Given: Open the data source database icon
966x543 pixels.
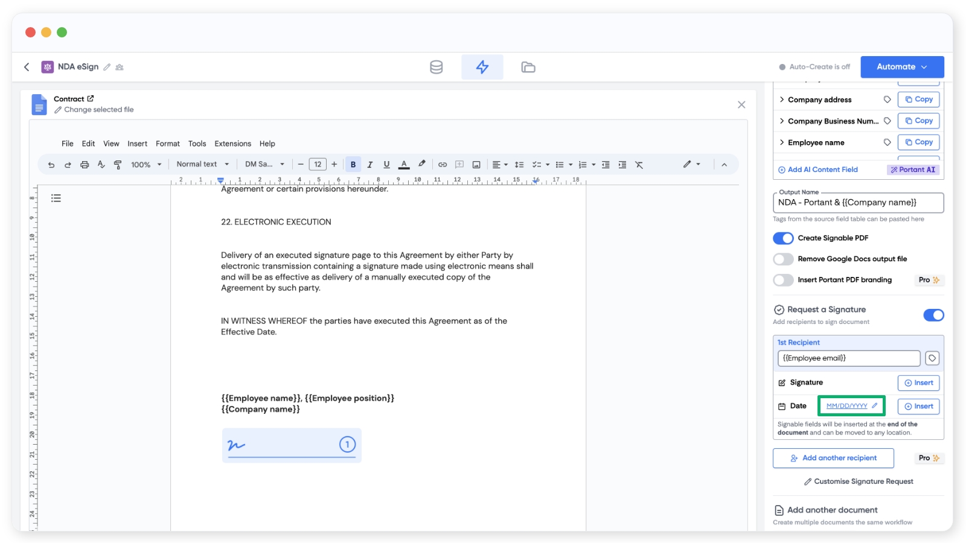Looking at the screenshot, I should click(436, 67).
